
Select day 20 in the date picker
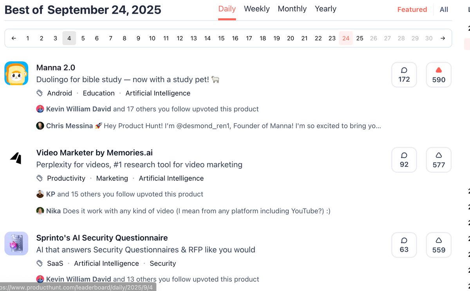pyautogui.click(x=291, y=38)
